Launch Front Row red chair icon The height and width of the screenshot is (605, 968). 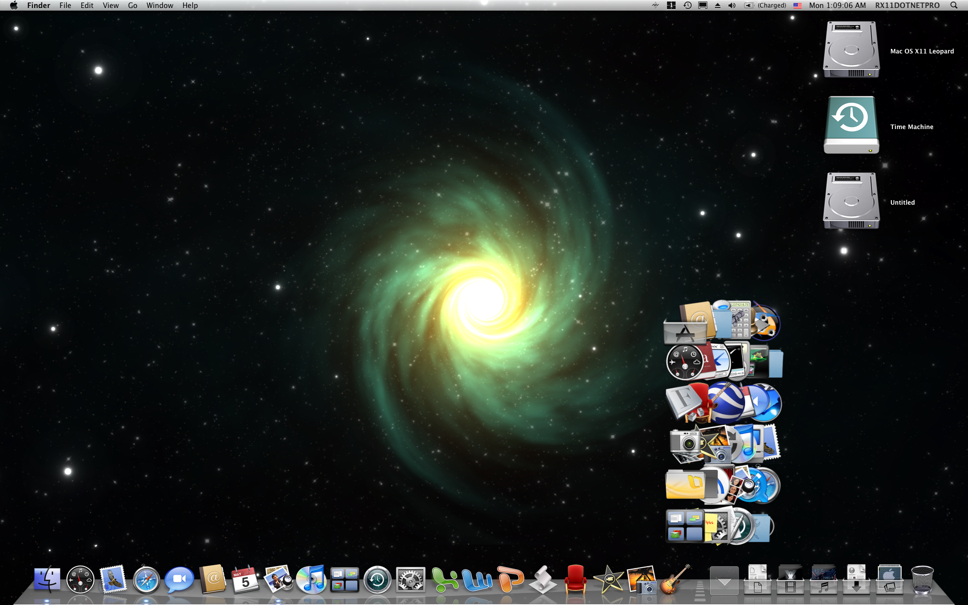[575, 579]
